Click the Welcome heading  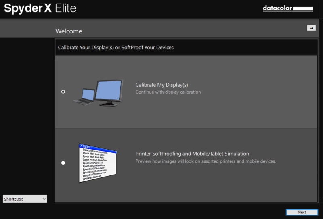(x=69, y=31)
